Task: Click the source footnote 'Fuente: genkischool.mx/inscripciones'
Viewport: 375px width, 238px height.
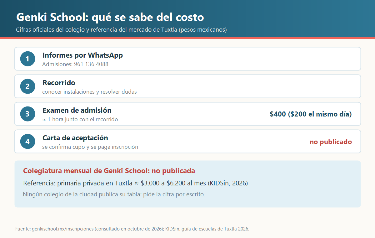Action: click(x=132, y=229)
